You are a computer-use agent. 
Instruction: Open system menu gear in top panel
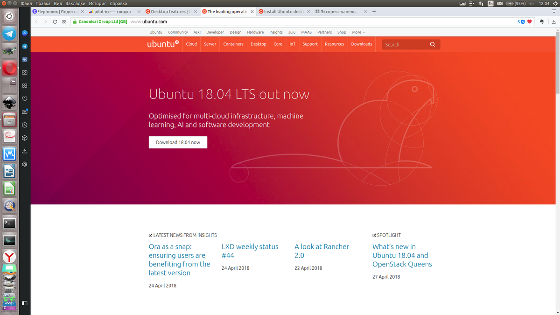(555, 3)
